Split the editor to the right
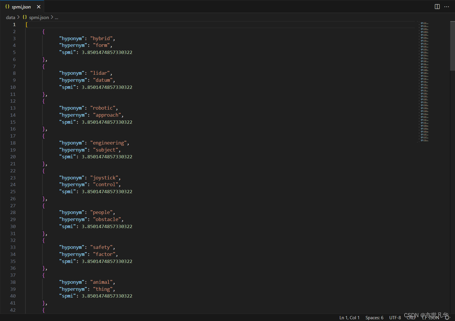Image resolution: width=455 pixels, height=321 pixels. coord(437,7)
